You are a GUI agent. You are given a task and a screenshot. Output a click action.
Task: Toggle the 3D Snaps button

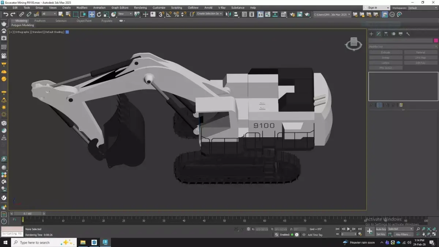[161, 14]
